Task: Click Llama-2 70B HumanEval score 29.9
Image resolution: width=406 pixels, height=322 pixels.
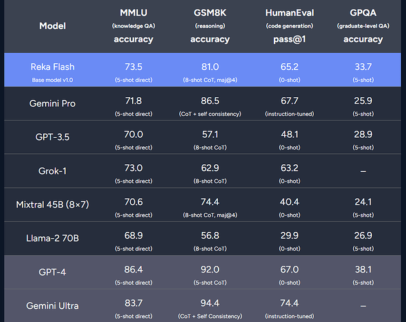Action: (289, 236)
